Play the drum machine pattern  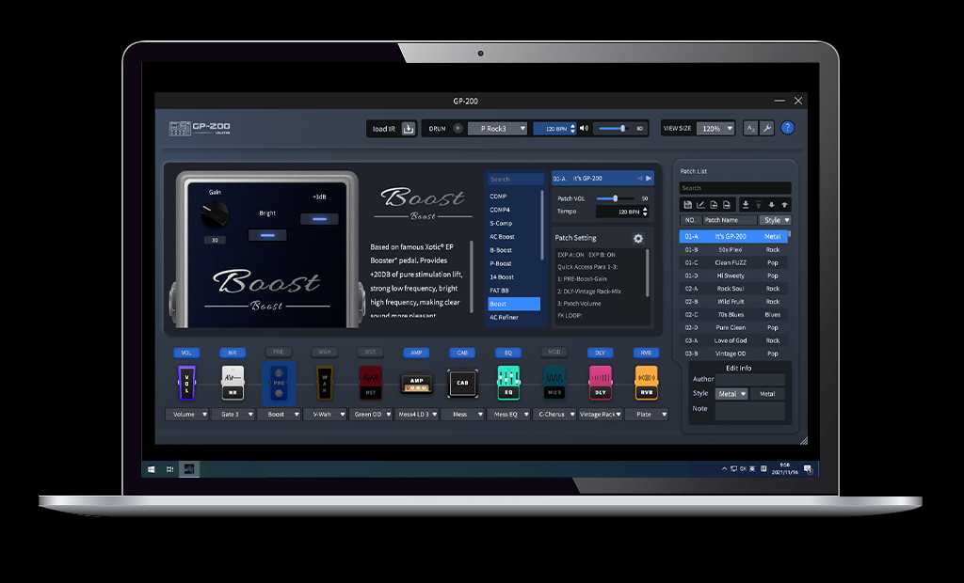point(458,128)
